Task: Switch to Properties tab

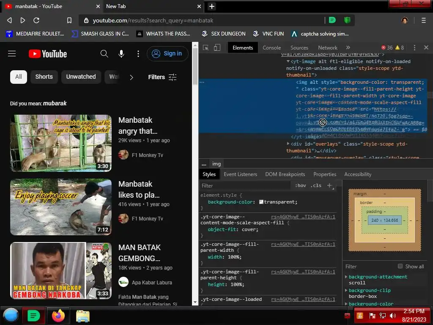Action: pyautogui.click(x=325, y=174)
